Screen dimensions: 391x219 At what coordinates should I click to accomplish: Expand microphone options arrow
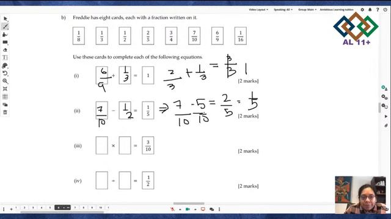click(x=180, y=209)
